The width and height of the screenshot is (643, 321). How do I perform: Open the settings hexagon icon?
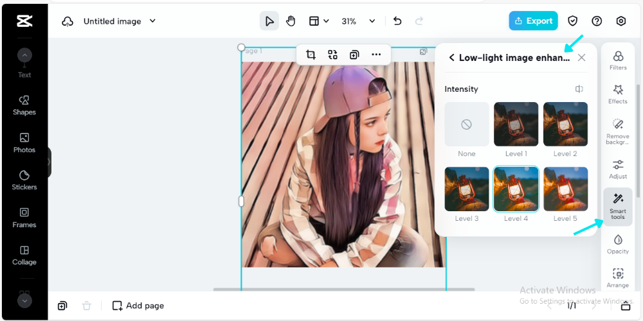pos(621,21)
